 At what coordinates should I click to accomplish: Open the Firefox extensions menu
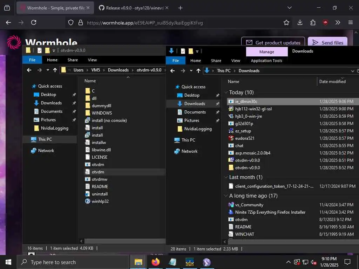(313, 22)
